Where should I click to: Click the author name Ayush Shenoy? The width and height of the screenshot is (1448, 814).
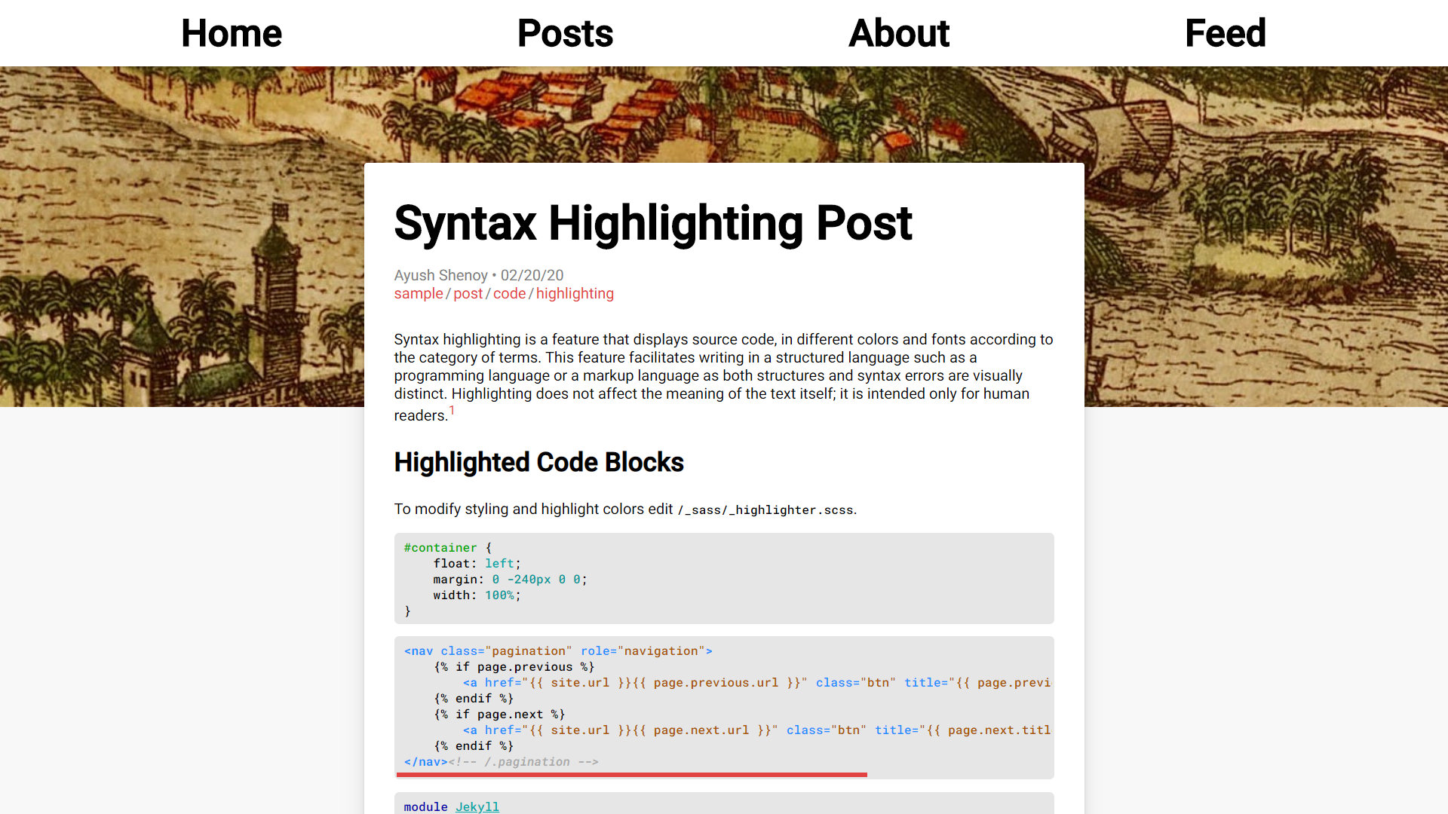440,275
